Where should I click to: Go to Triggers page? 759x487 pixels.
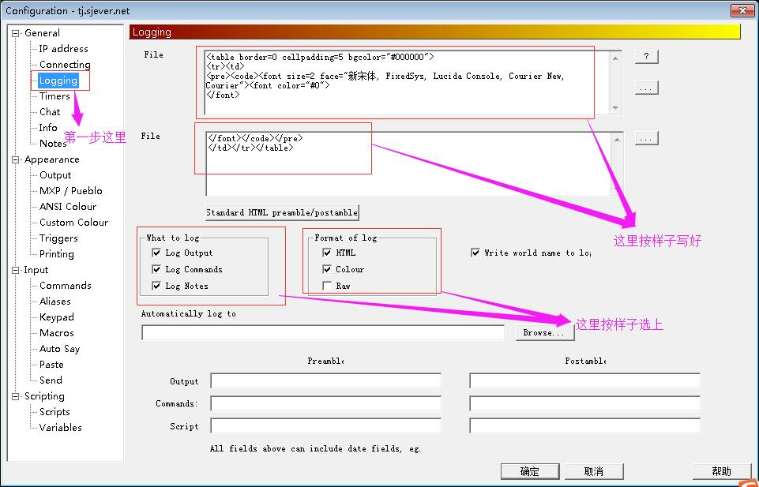tap(58, 238)
